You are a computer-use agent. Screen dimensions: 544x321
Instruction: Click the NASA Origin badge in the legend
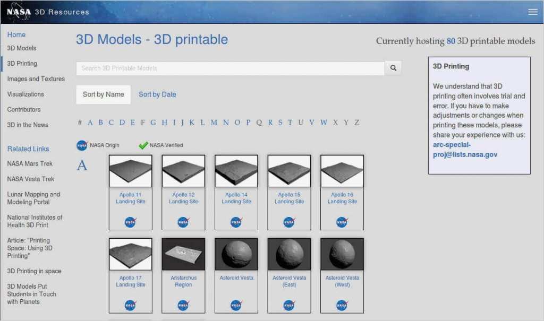click(x=82, y=145)
